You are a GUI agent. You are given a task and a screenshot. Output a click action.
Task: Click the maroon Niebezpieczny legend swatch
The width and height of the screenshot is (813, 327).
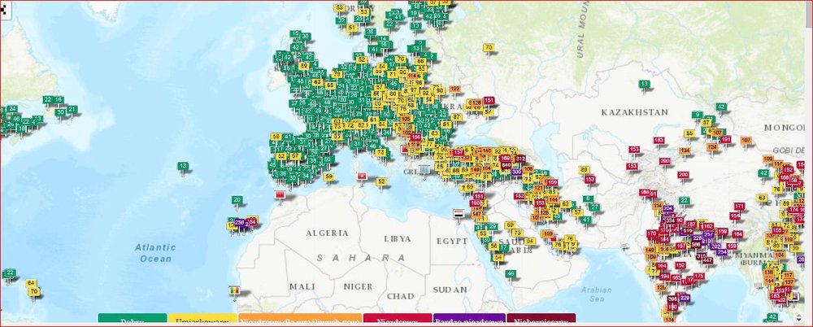(541, 320)
